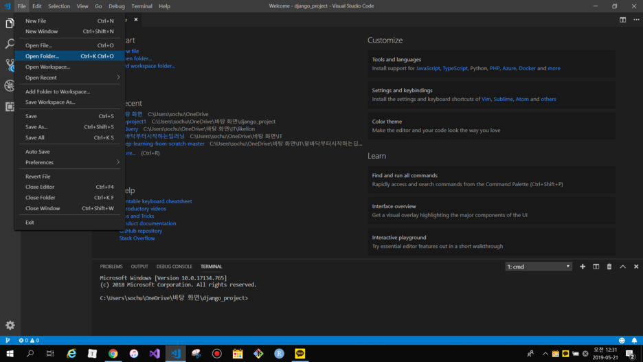Open KakaoTalk from the taskbar
The image size is (643, 362).
pos(300,353)
